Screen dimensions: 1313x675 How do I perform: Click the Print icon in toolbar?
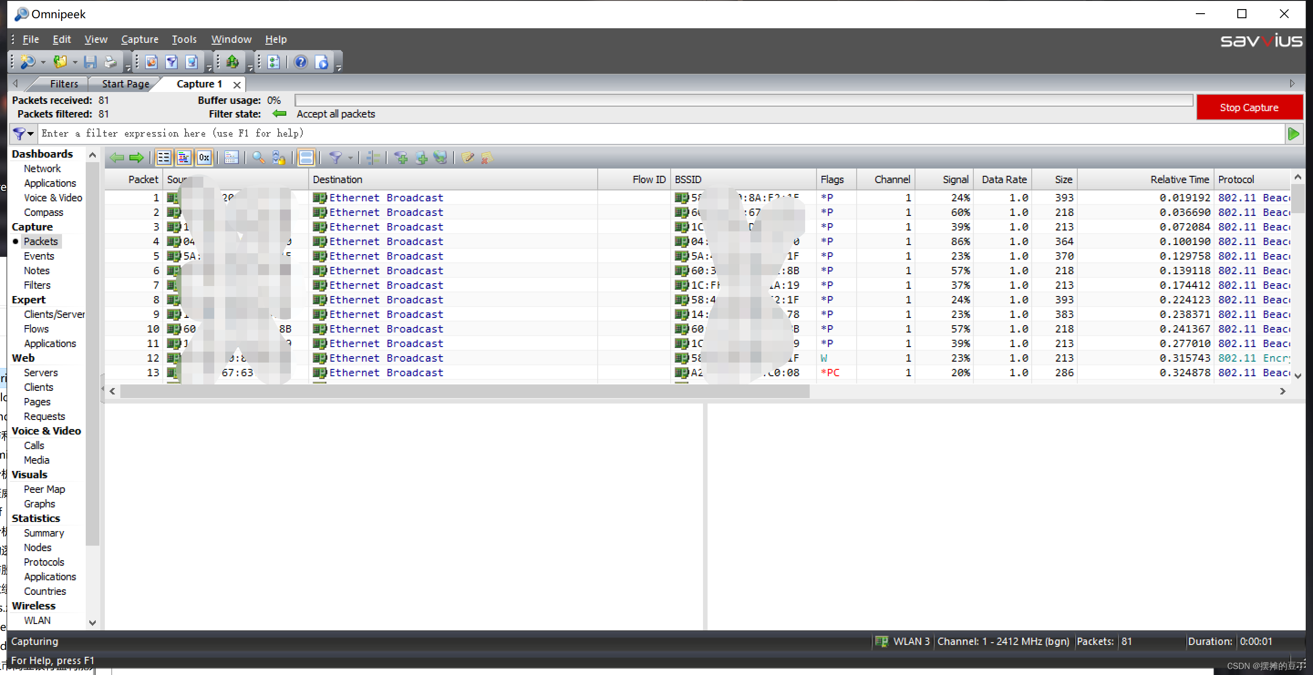(x=110, y=62)
